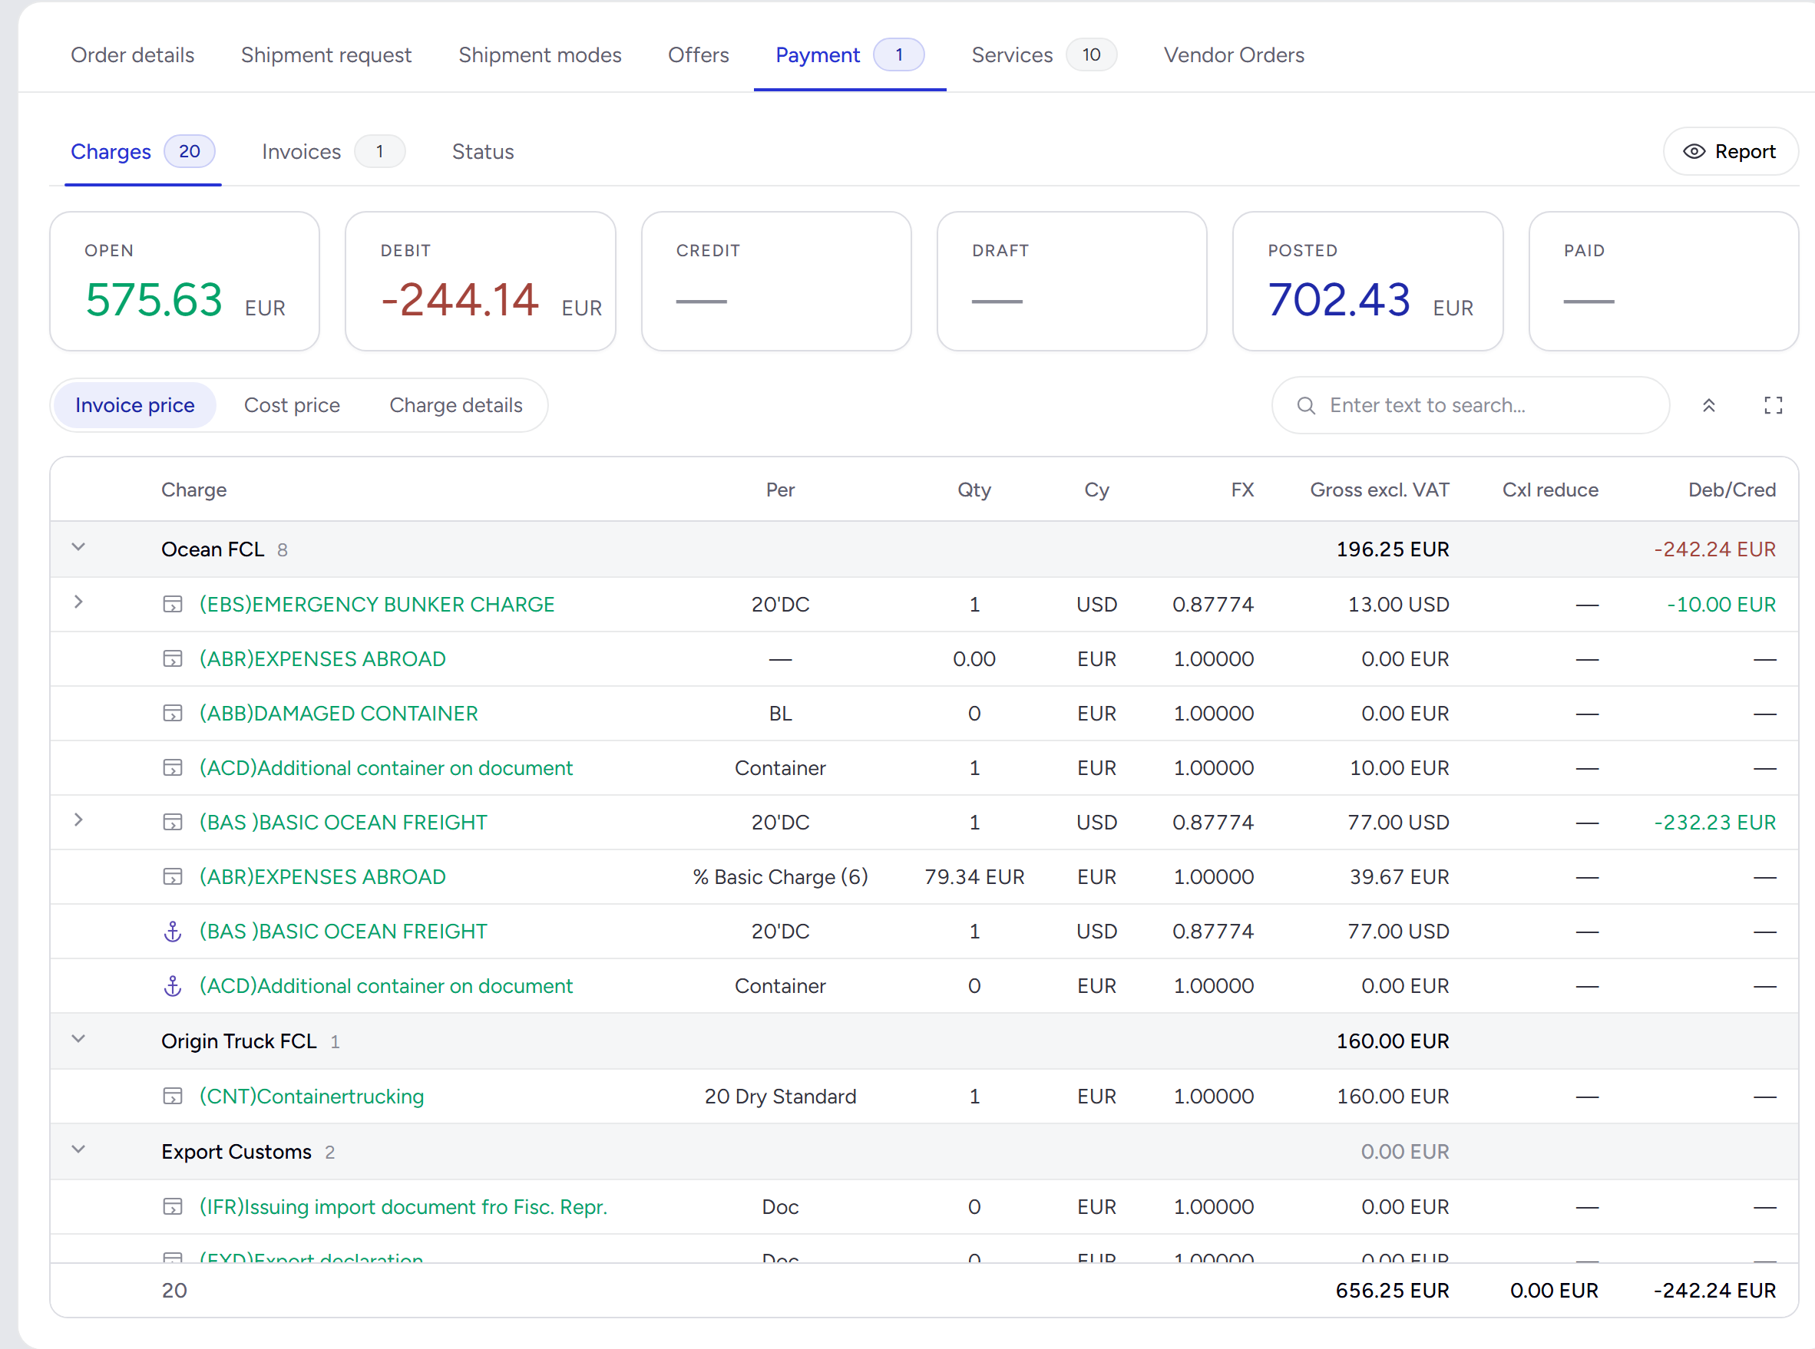Click the Deb/Cred column header
1815x1349 pixels.
click(1731, 490)
